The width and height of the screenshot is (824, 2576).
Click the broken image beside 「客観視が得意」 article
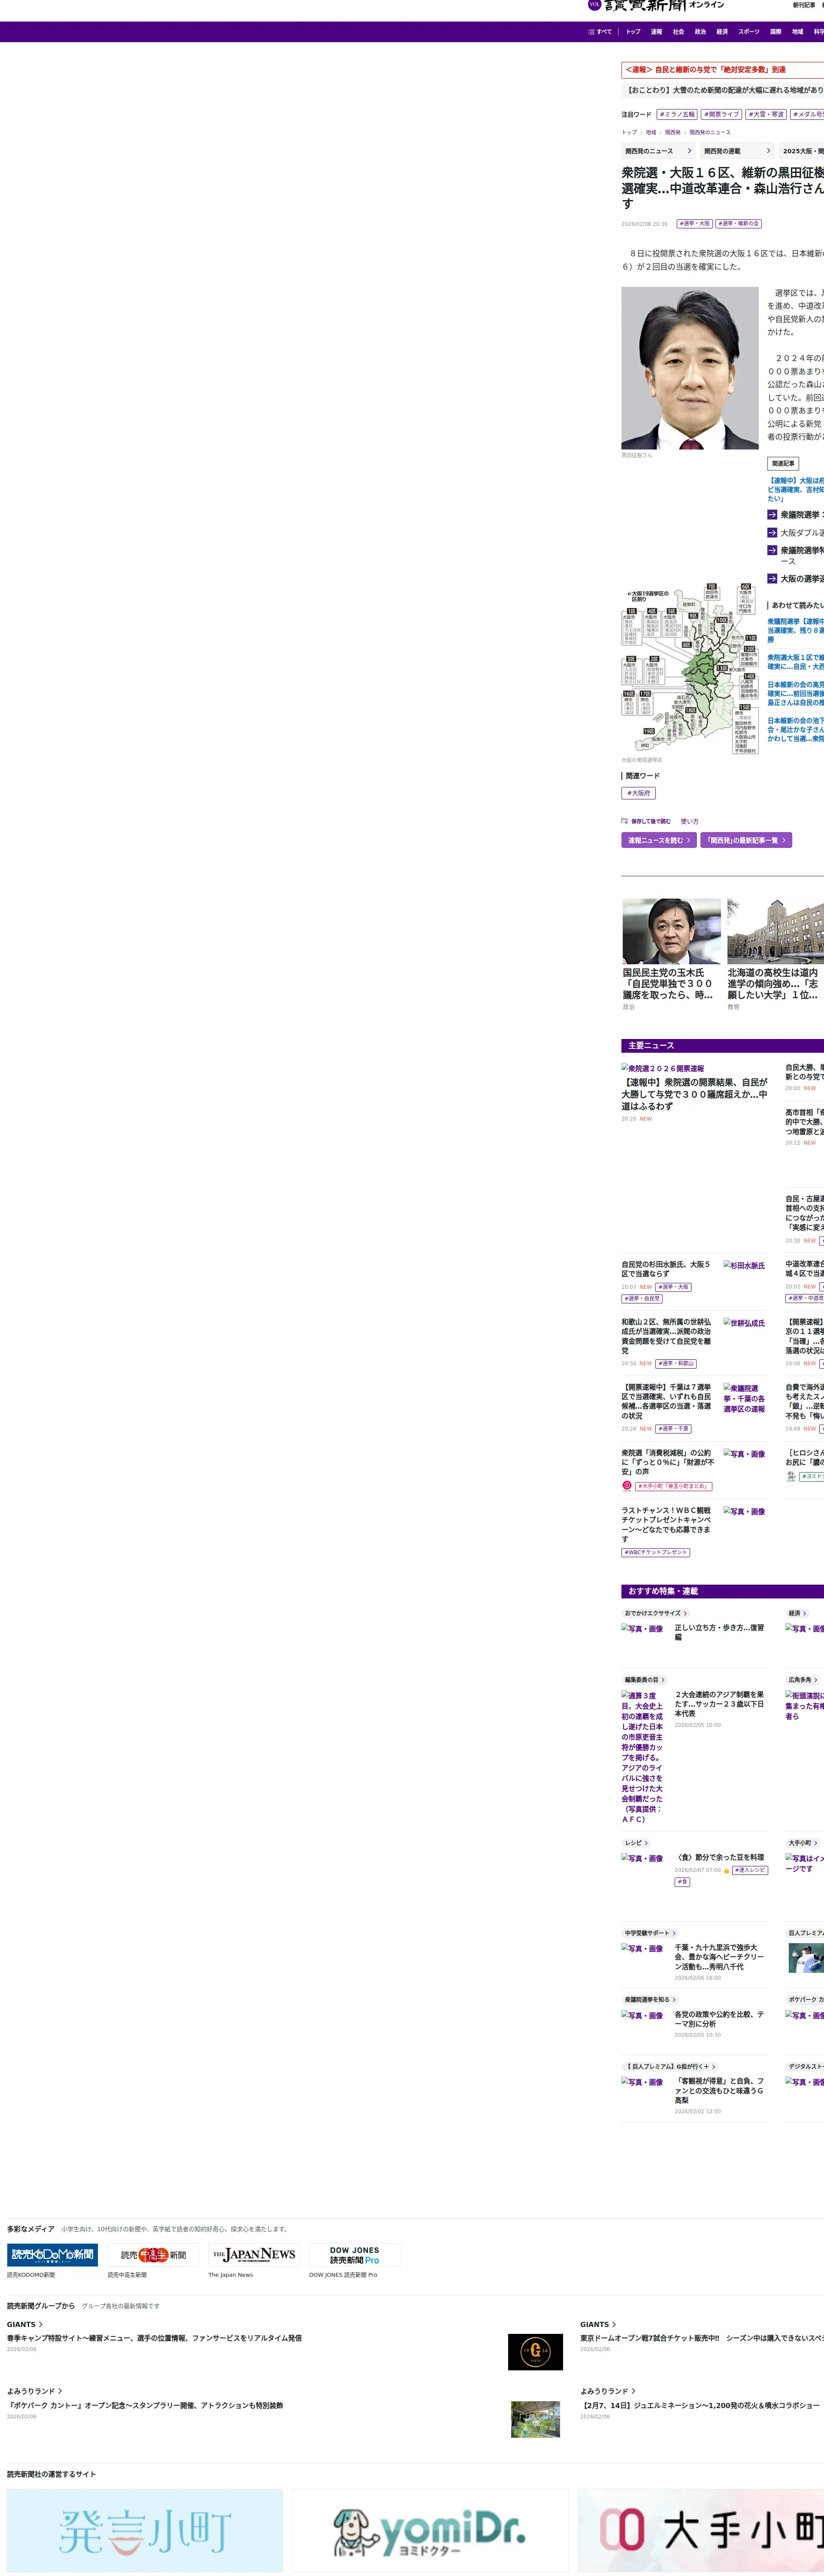tap(642, 2082)
